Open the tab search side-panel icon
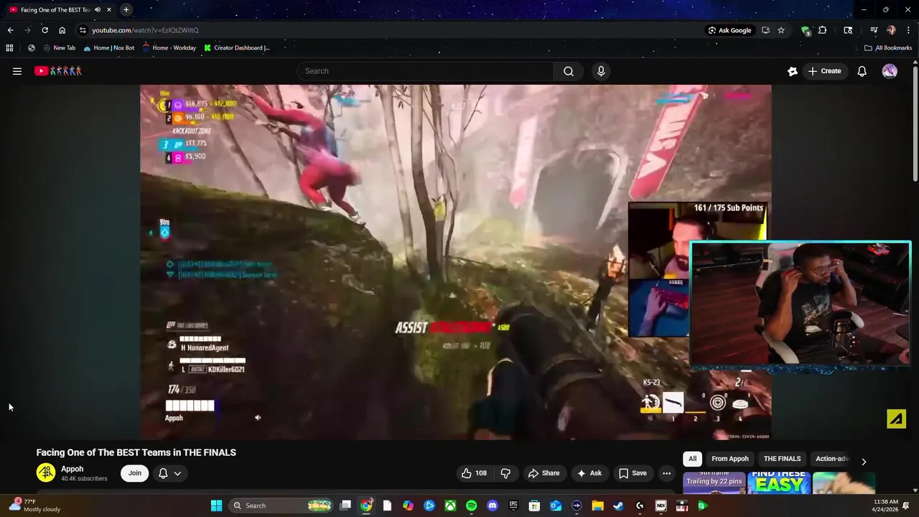 point(848,30)
